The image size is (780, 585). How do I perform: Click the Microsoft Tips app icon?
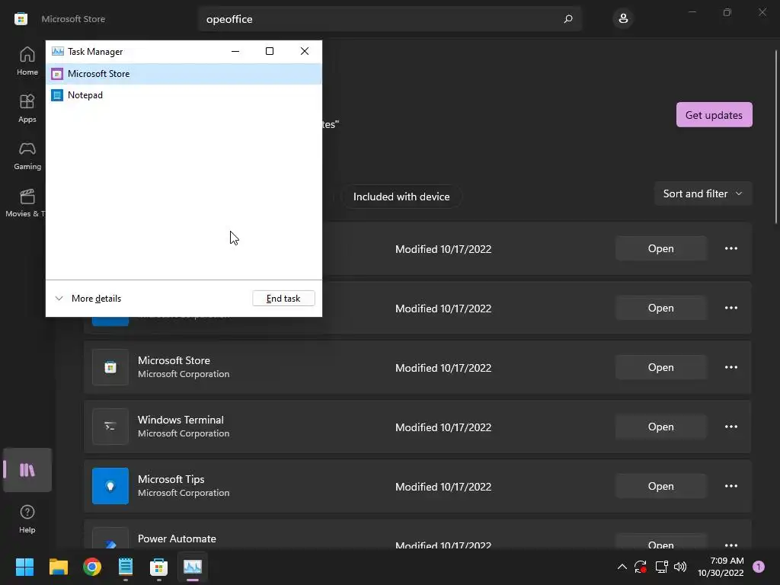coord(110,486)
